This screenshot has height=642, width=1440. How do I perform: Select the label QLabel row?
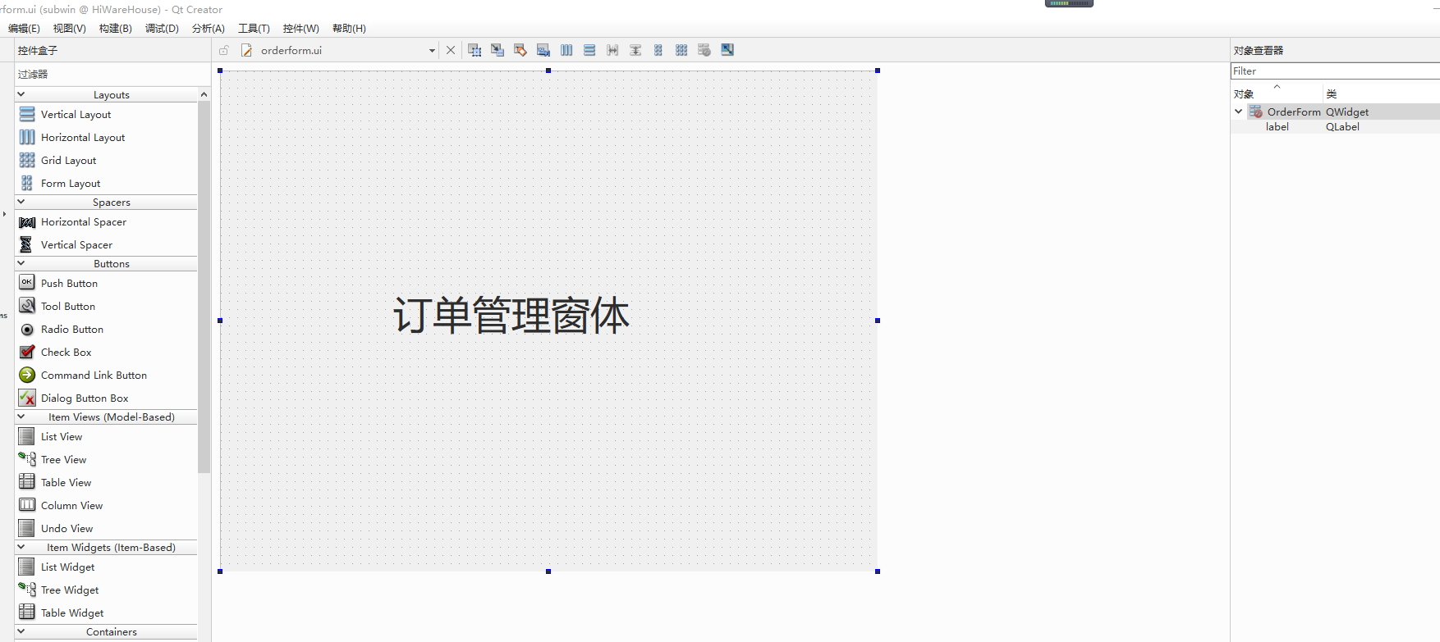tap(1335, 126)
